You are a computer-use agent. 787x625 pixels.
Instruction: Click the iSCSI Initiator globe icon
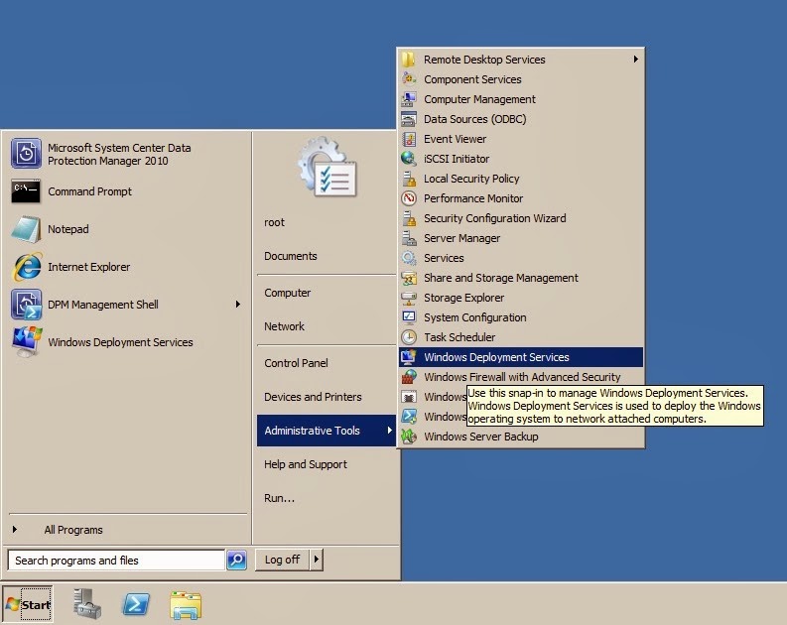pos(409,159)
